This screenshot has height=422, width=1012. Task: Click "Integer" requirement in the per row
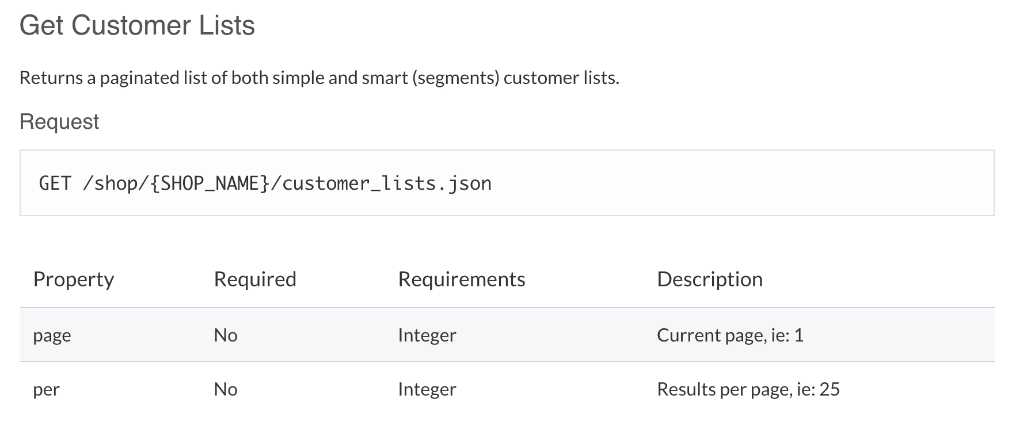pyautogui.click(x=427, y=390)
